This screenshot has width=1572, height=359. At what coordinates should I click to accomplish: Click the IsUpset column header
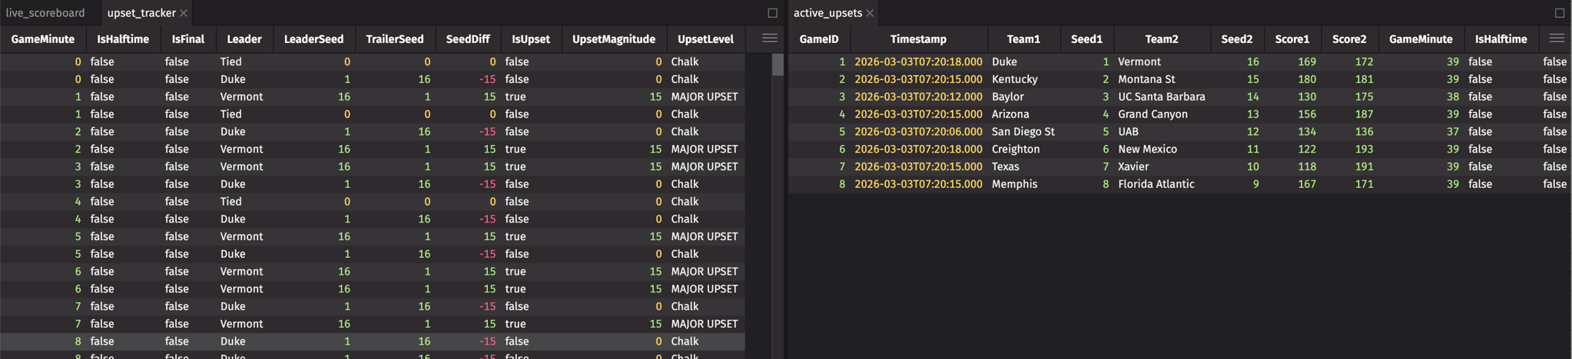tap(530, 39)
